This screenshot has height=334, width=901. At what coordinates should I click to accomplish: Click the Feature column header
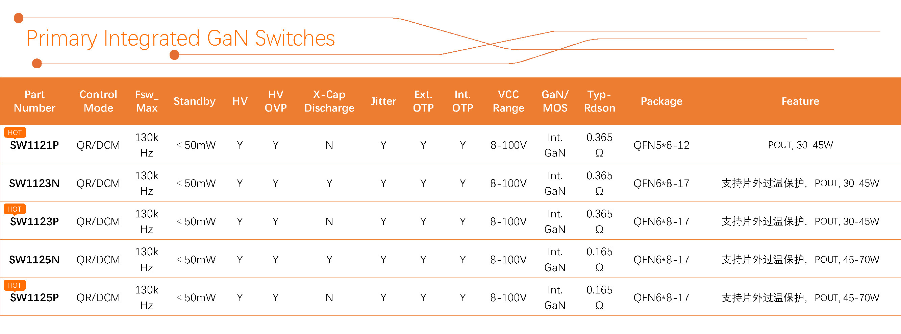800,101
